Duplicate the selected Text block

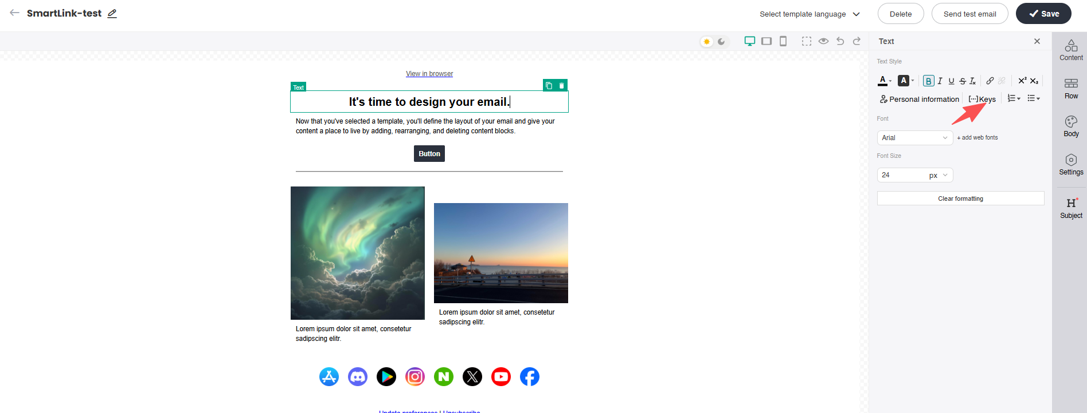[x=549, y=85]
